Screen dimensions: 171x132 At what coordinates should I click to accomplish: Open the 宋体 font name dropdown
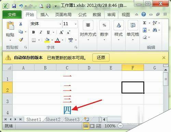point(60,24)
